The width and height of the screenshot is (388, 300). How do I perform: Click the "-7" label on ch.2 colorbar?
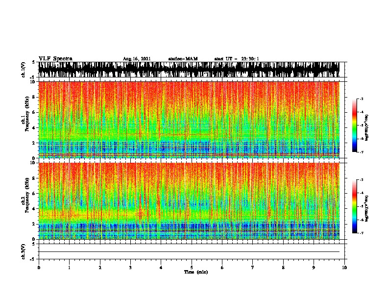tap(361, 233)
